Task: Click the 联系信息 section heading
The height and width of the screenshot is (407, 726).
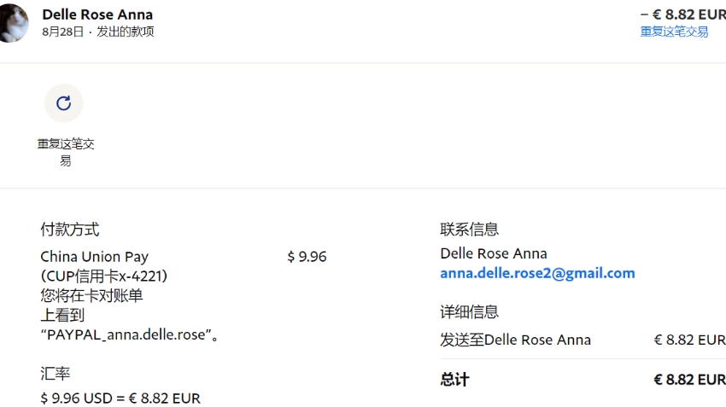Action: pos(469,229)
